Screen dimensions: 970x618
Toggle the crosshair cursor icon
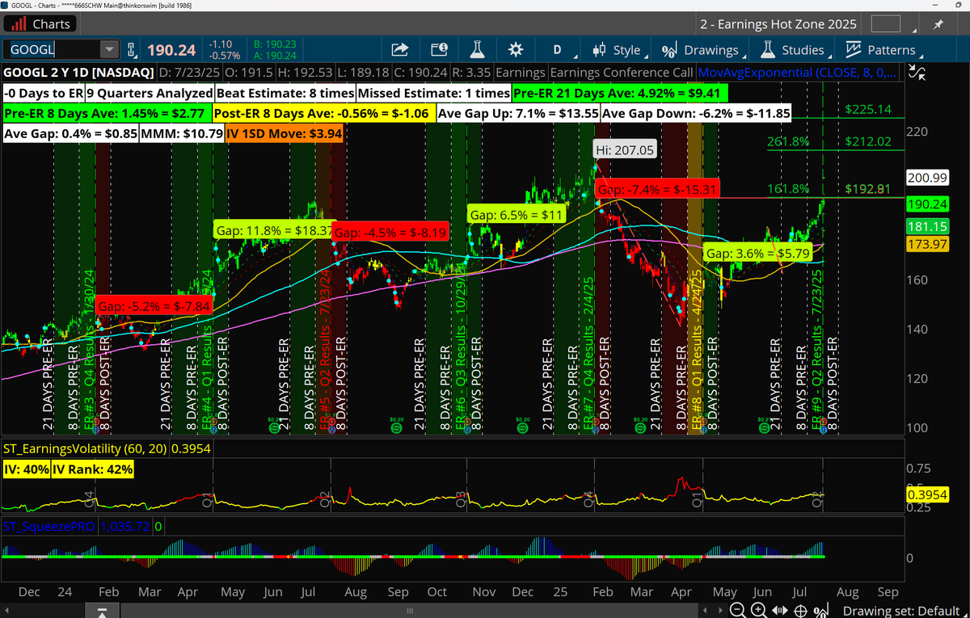coord(800,610)
